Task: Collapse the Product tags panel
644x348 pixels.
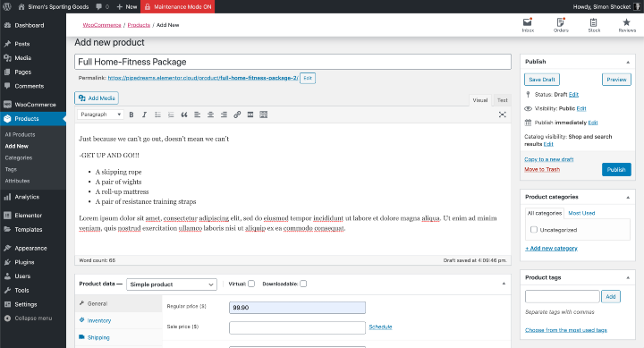Action: [x=628, y=277]
